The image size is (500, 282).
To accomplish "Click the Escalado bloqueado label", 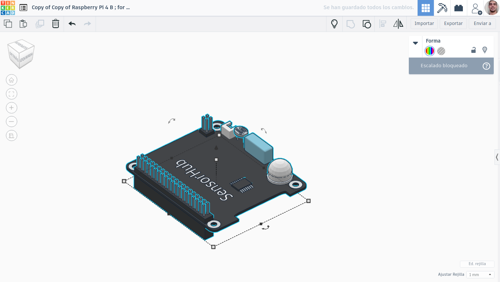I will pyautogui.click(x=444, y=66).
